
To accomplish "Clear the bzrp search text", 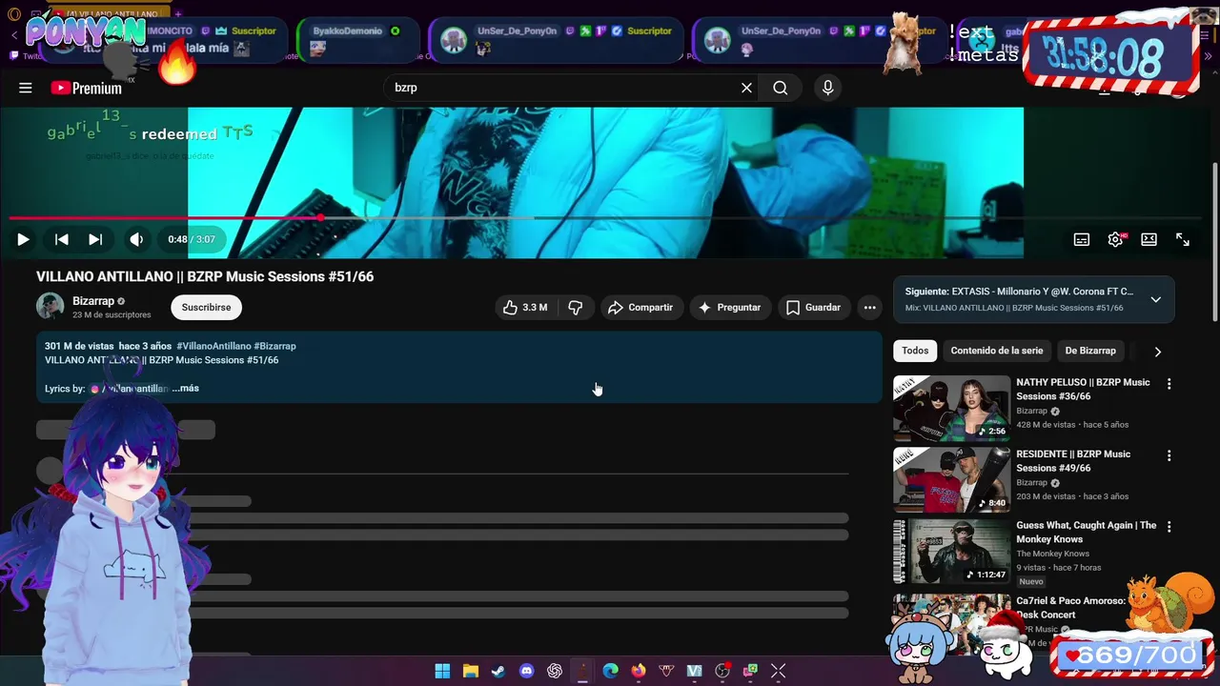I will click(746, 88).
